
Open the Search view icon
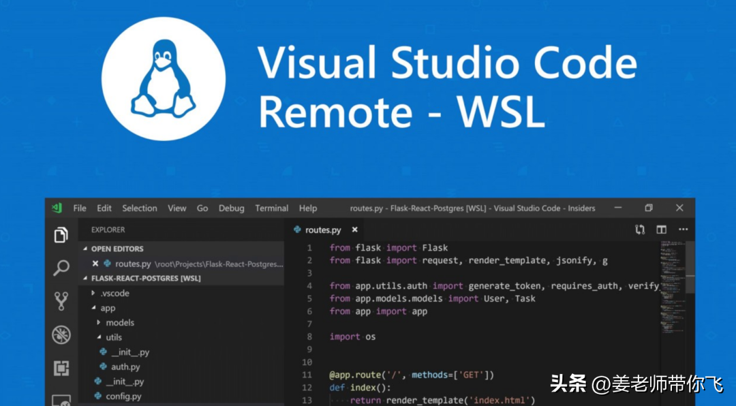click(61, 268)
